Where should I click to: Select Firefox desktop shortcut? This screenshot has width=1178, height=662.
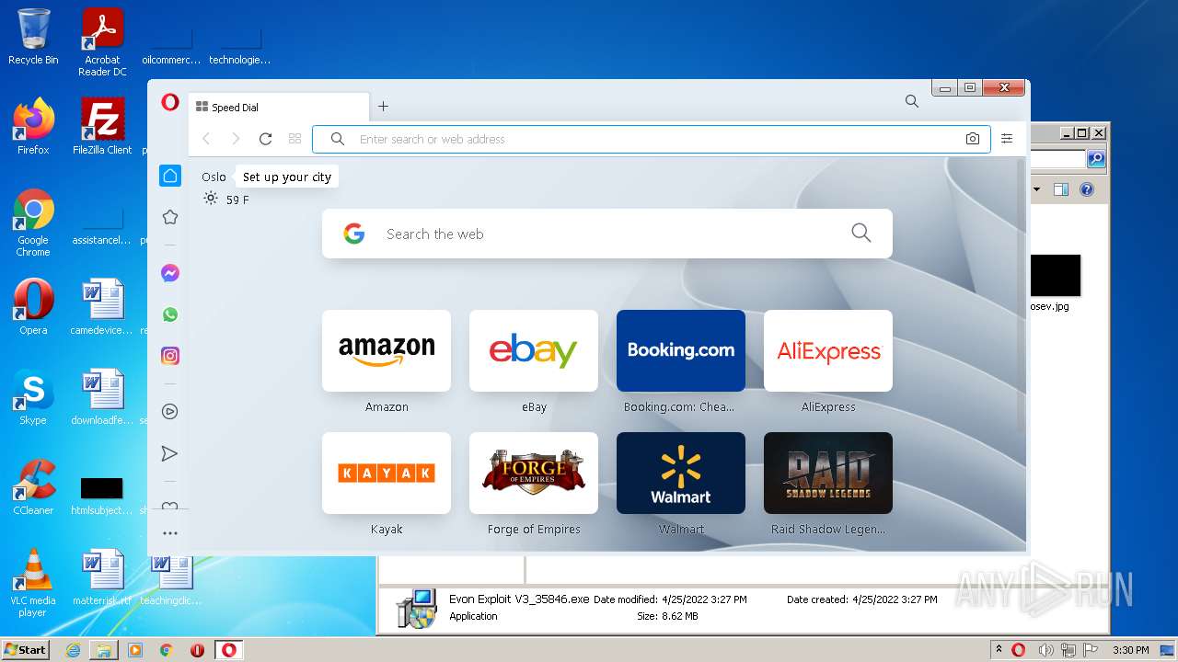(x=33, y=127)
